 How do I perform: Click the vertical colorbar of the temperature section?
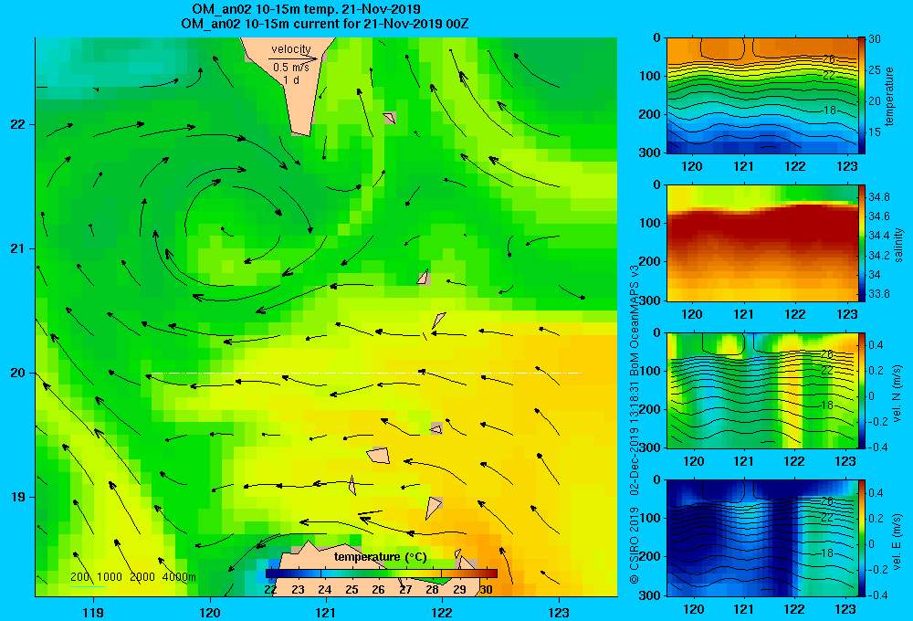coord(862,96)
